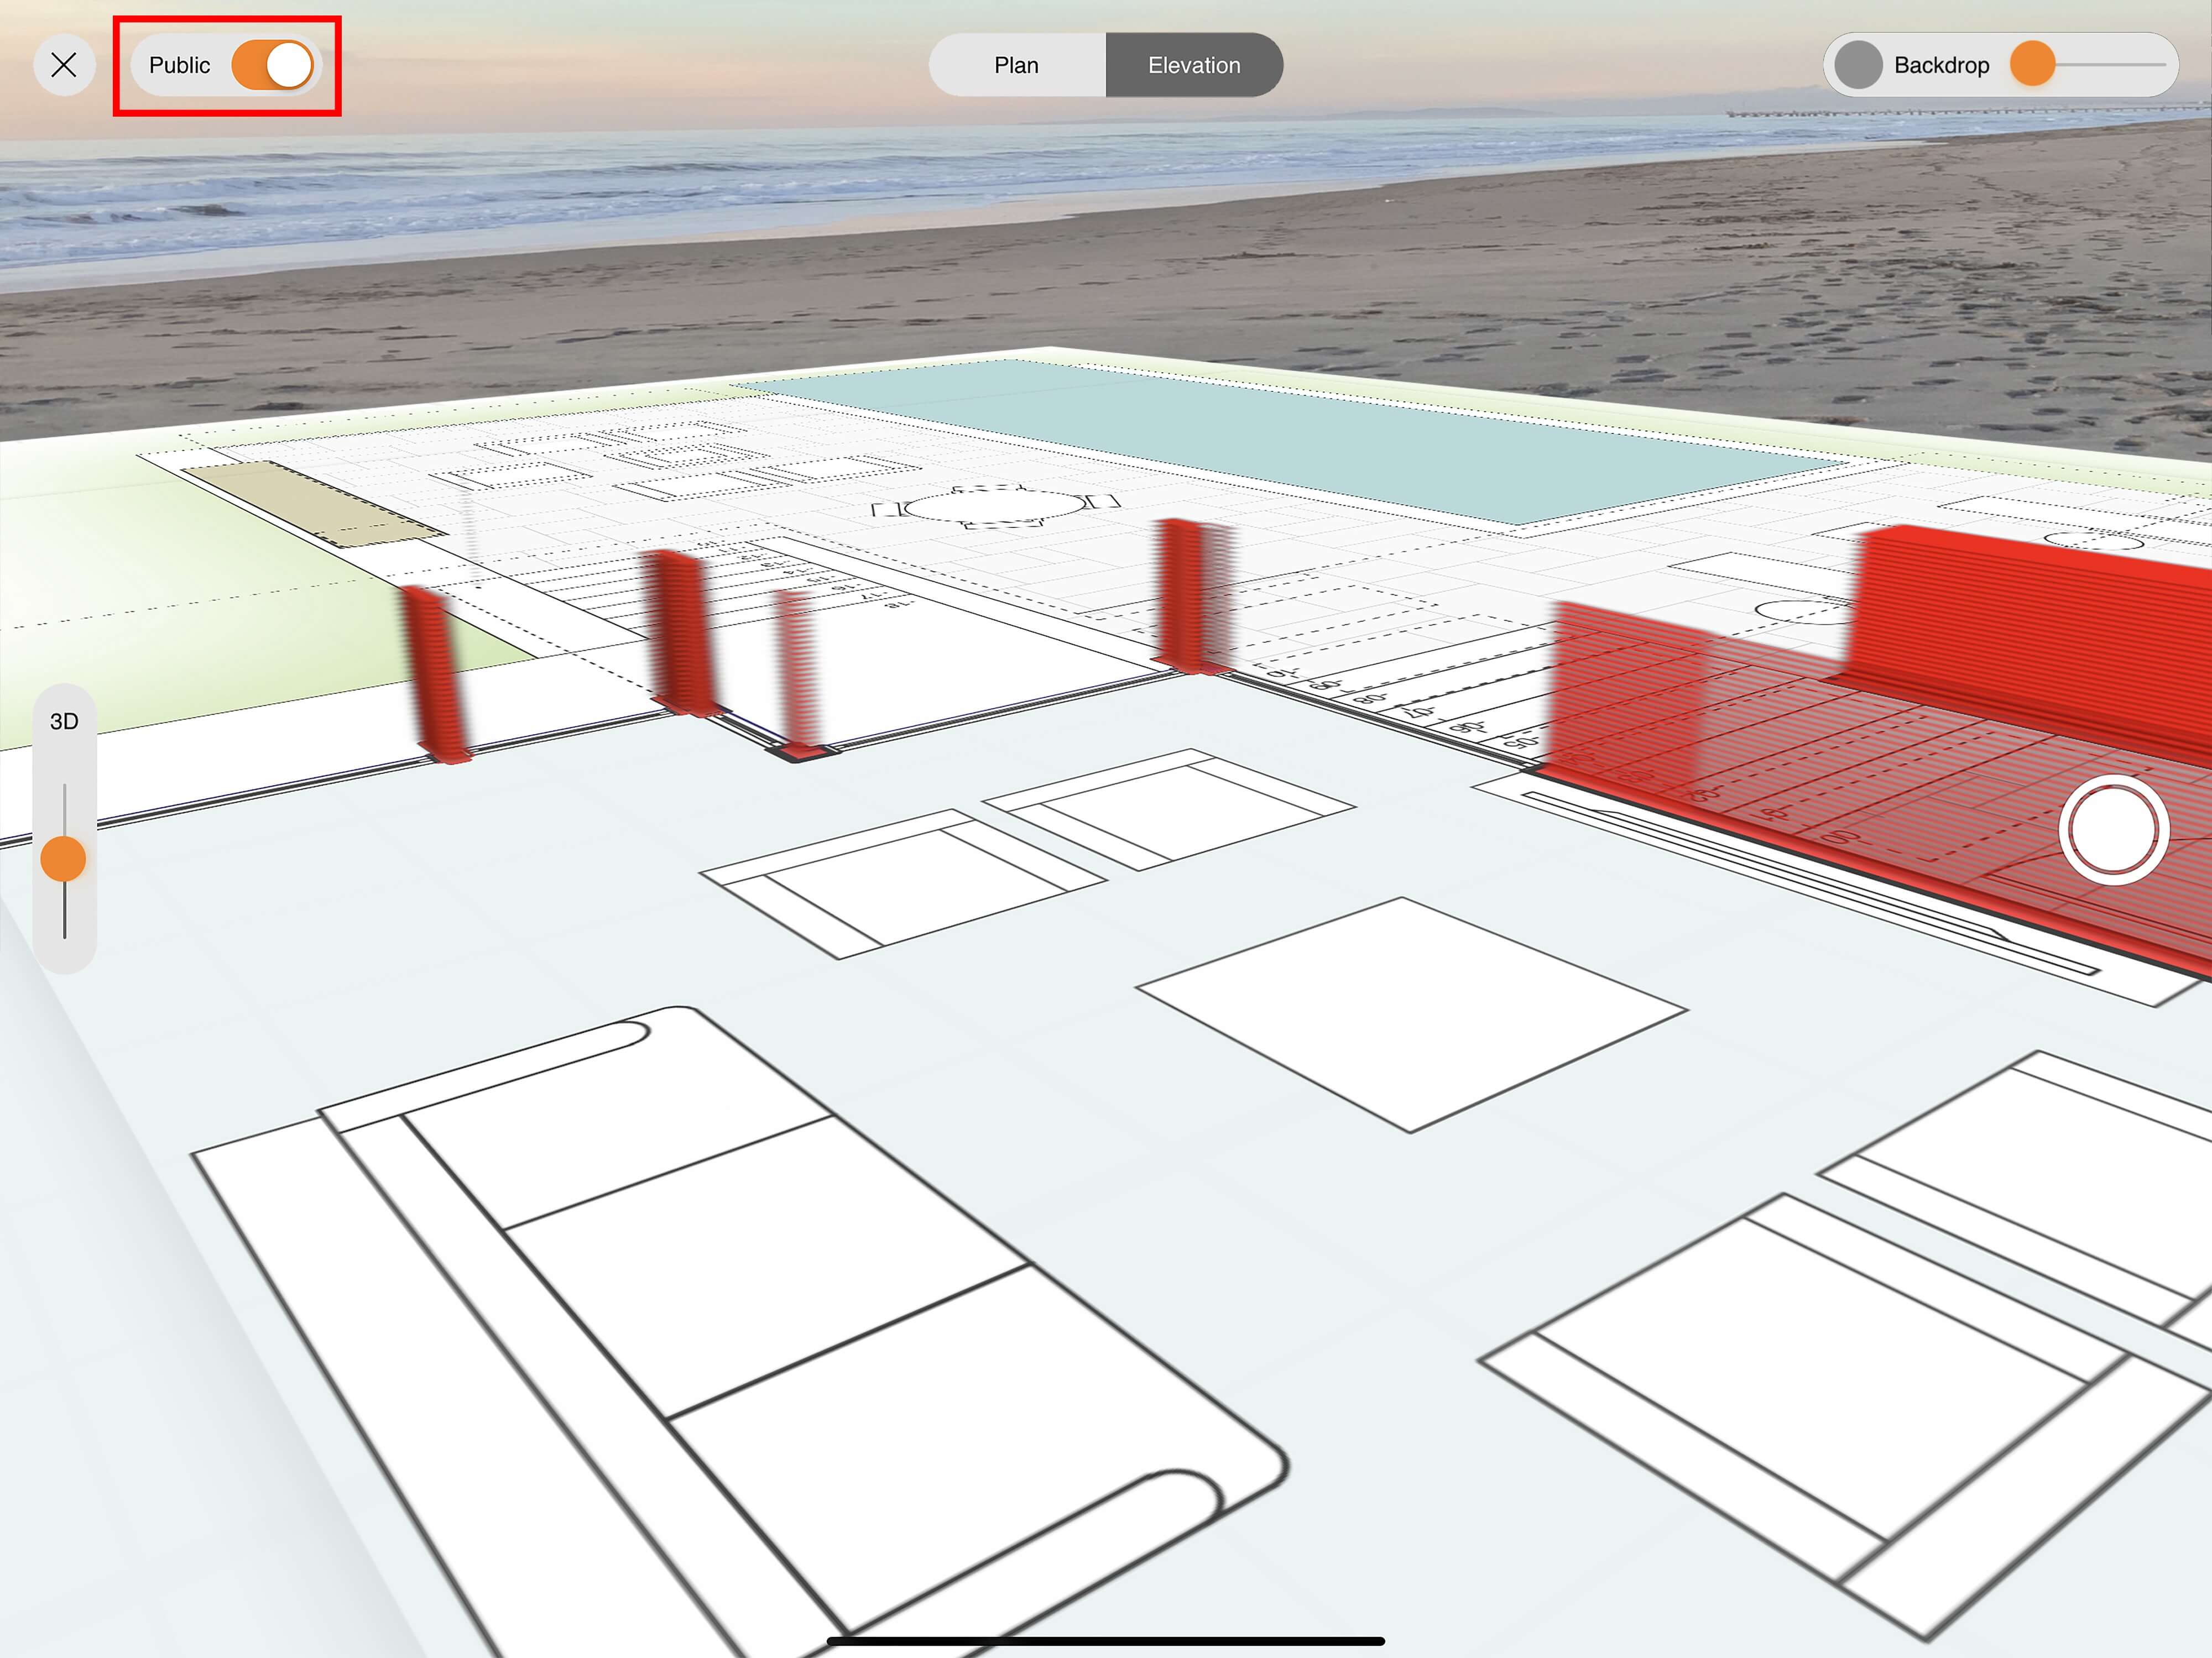The height and width of the screenshot is (1658, 2212).
Task: Close the AR view with the X icon
Action: (x=64, y=64)
